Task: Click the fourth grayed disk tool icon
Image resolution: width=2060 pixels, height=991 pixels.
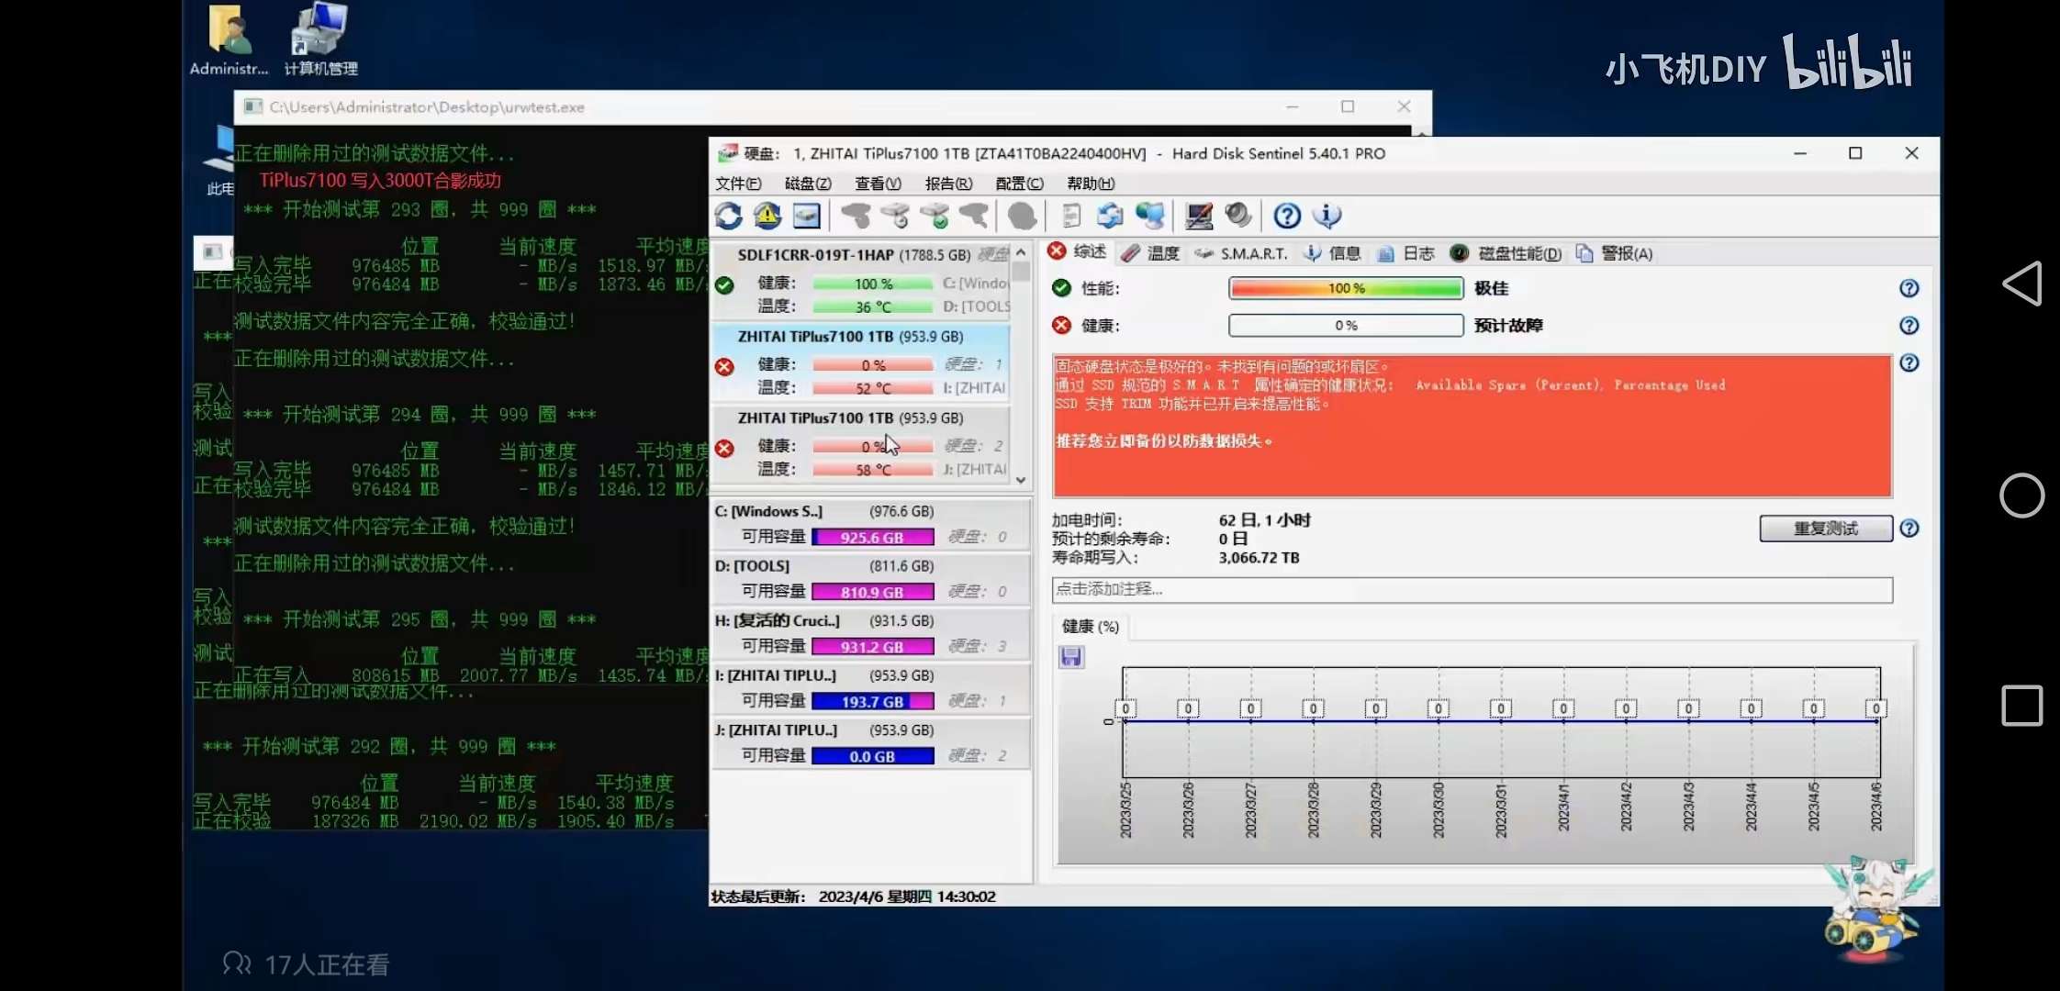Action: click(974, 217)
